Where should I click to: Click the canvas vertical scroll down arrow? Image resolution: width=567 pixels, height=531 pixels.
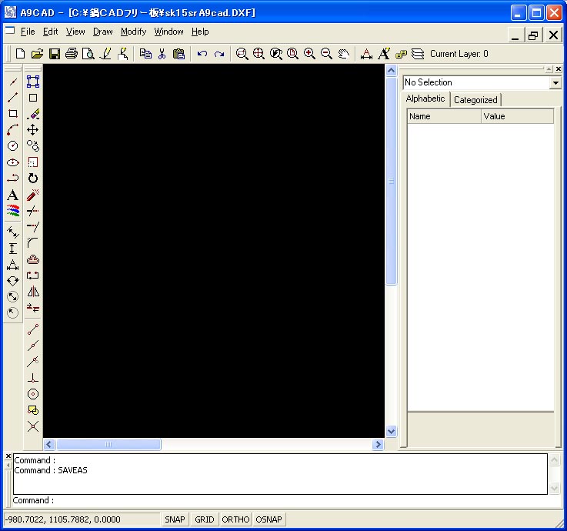pos(391,431)
